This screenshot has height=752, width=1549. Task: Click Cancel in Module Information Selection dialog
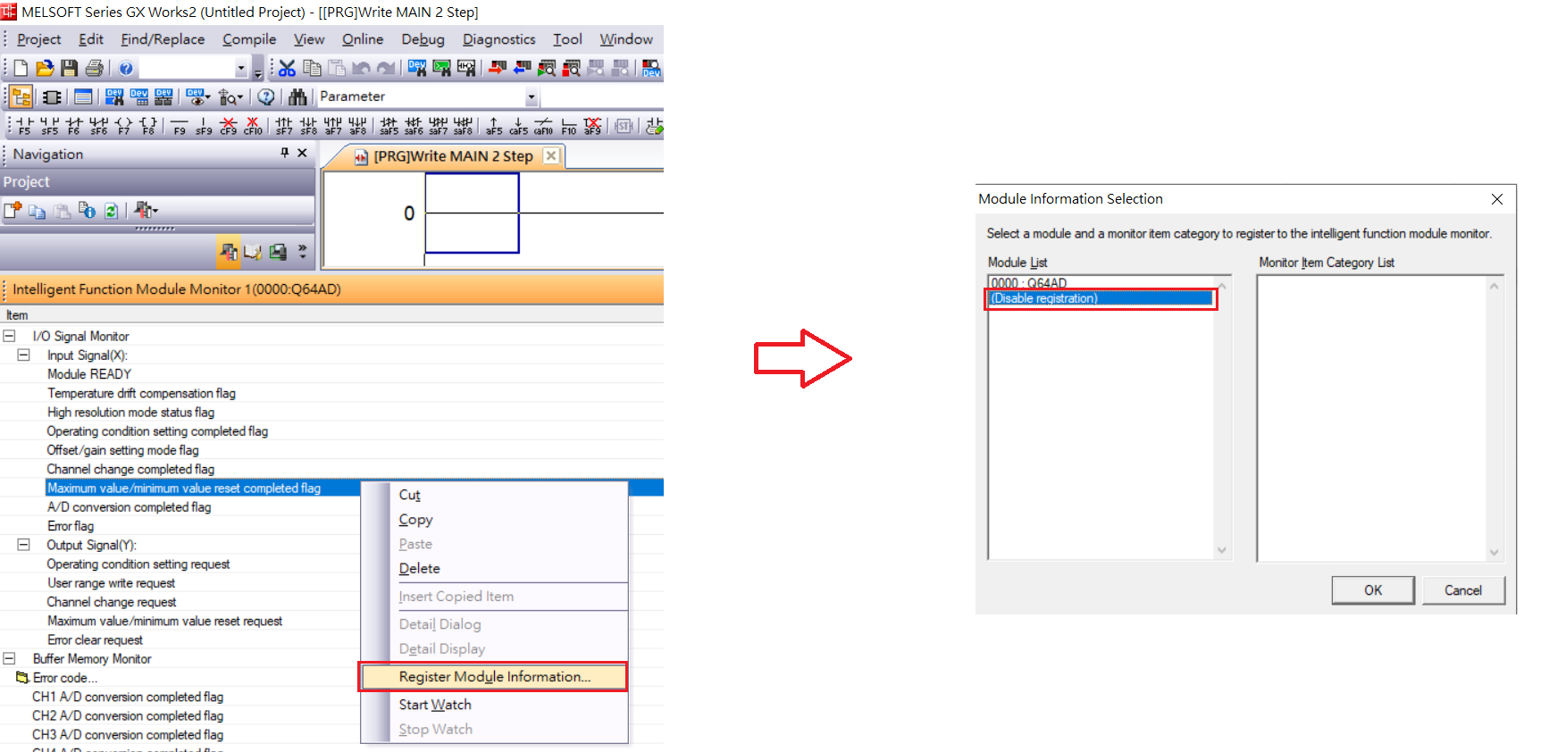point(1462,590)
